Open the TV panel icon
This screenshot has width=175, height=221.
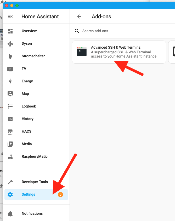click(x=10, y=69)
